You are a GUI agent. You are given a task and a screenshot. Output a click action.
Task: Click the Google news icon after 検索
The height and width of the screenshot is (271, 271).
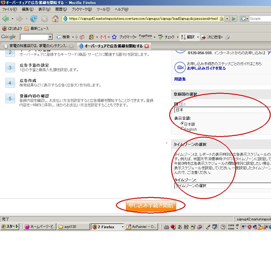[82, 37]
